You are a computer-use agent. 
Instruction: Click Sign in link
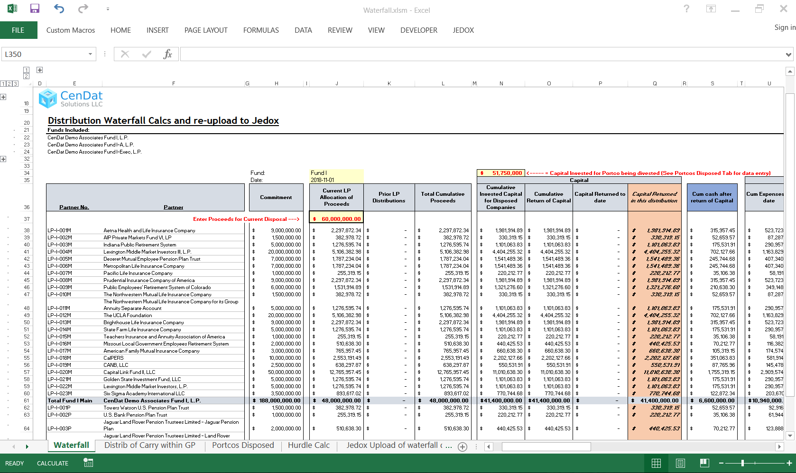click(x=785, y=27)
